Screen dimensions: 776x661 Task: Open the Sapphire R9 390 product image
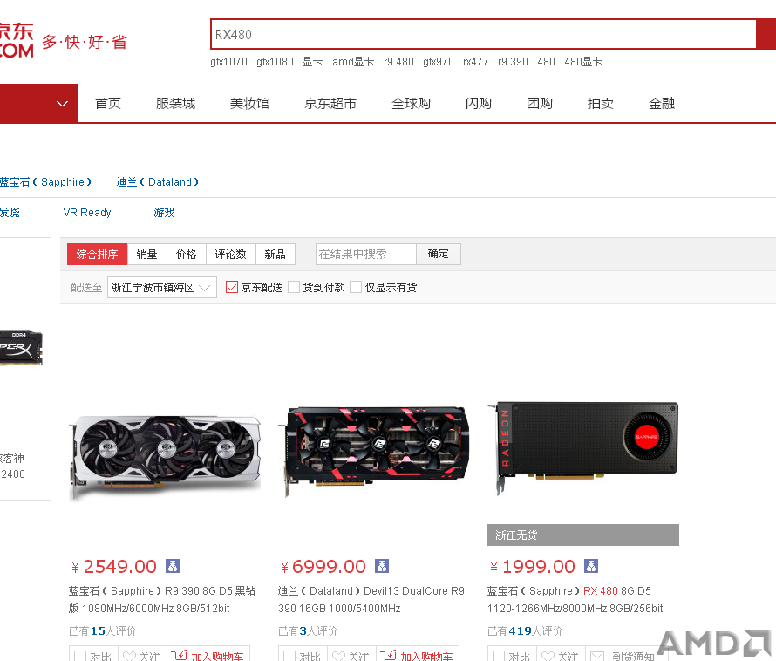tap(165, 457)
